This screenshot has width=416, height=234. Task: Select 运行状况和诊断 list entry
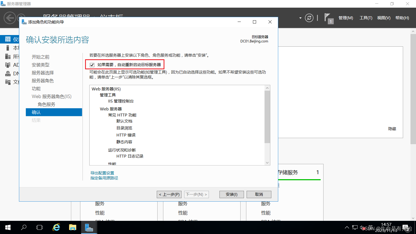[x=122, y=150]
